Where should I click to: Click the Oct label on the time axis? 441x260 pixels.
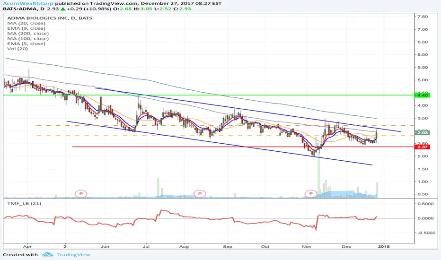(265, 246)
